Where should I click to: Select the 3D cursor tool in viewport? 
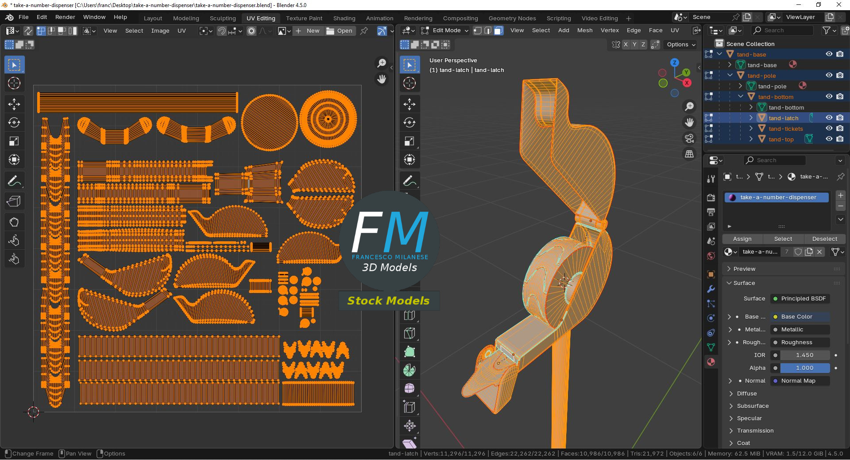410,83
